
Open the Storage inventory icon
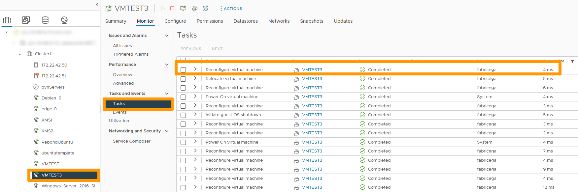point(45,20)
